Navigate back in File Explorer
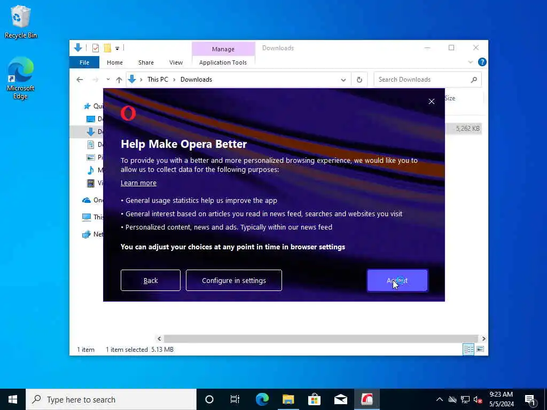Viewport: 547px width, 410px height. point(80,80)
